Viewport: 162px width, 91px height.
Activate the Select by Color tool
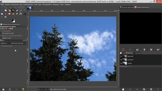13,10
